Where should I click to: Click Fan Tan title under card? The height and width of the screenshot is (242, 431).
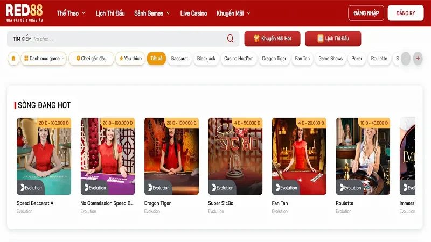click(280, 203)
